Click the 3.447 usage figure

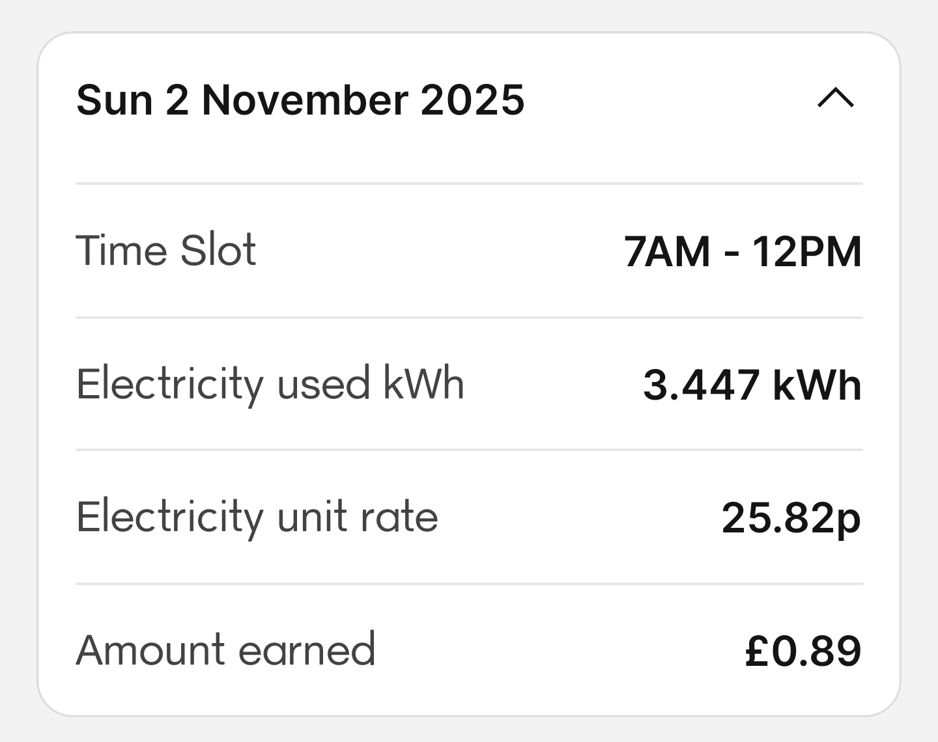(x=701, y=385)
